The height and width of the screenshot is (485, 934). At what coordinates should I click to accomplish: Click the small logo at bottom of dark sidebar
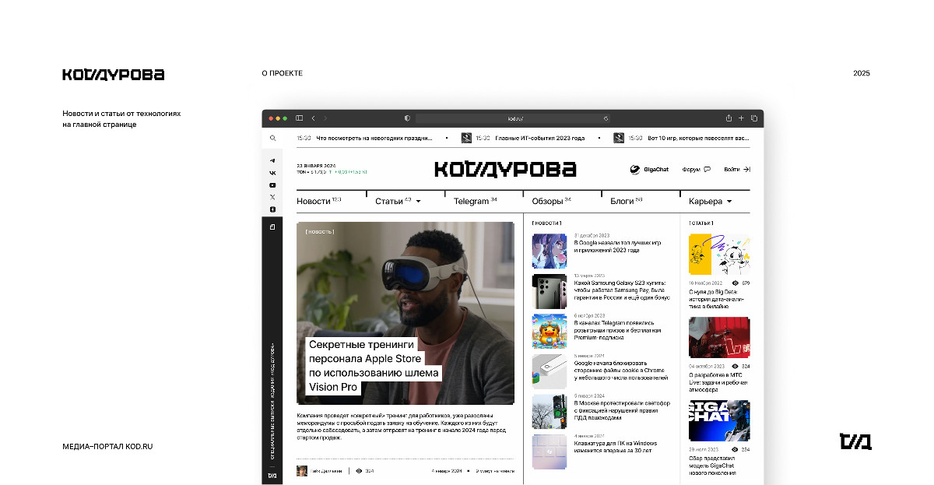(x=272, y=475)
